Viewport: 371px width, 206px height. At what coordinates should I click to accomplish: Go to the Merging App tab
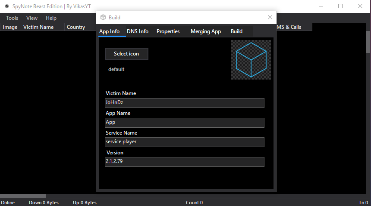(206, 31)
